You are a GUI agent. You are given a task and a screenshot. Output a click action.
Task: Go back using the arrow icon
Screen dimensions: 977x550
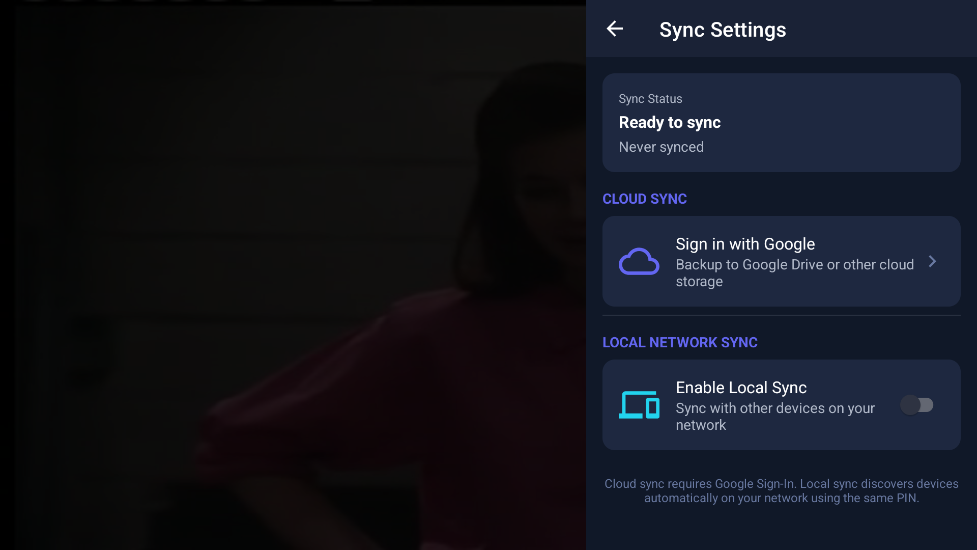tap(615, 29)
